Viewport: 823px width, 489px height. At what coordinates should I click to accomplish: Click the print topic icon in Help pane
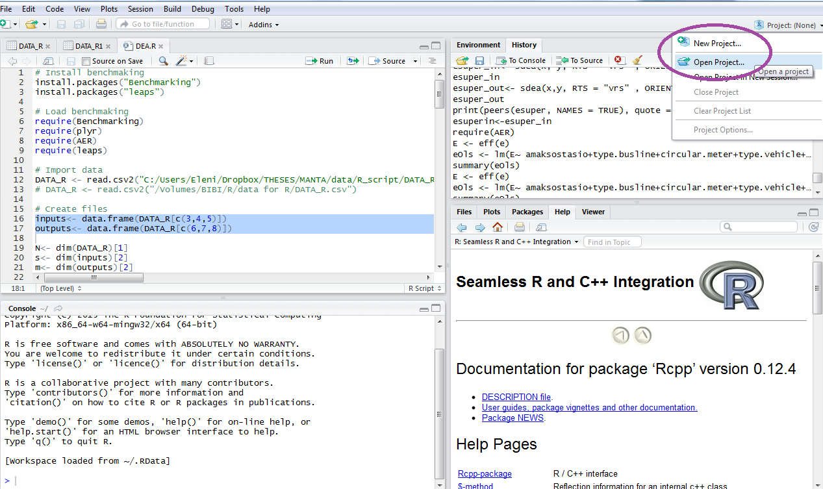pyautogui.click(x=520, y=227)
